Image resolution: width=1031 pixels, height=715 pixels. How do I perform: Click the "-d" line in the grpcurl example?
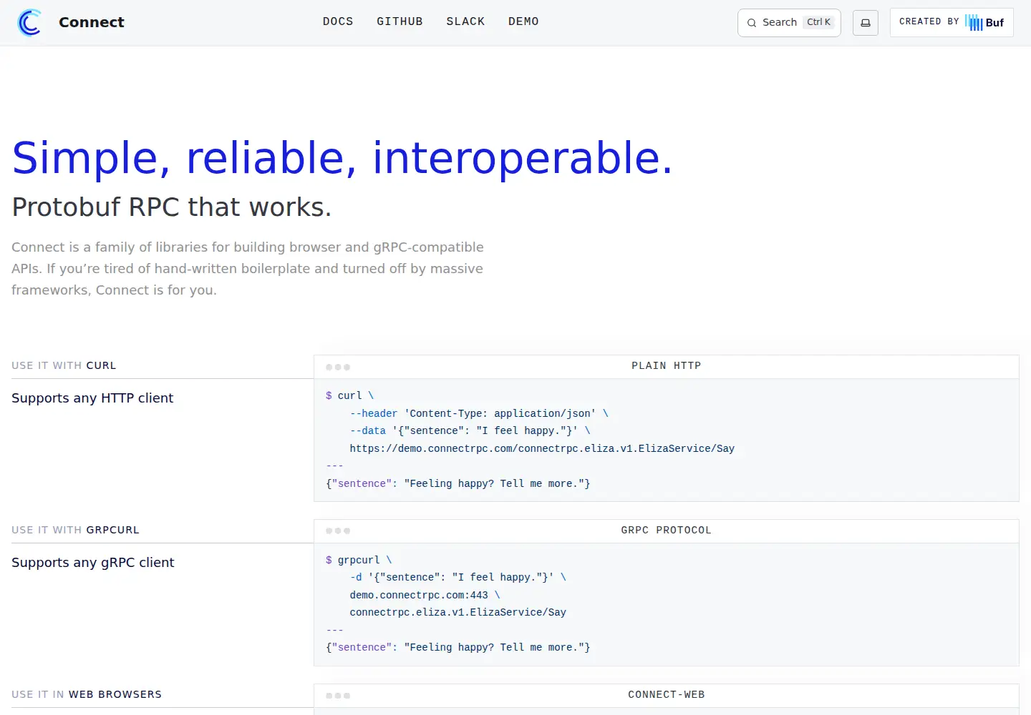(458, 577)
